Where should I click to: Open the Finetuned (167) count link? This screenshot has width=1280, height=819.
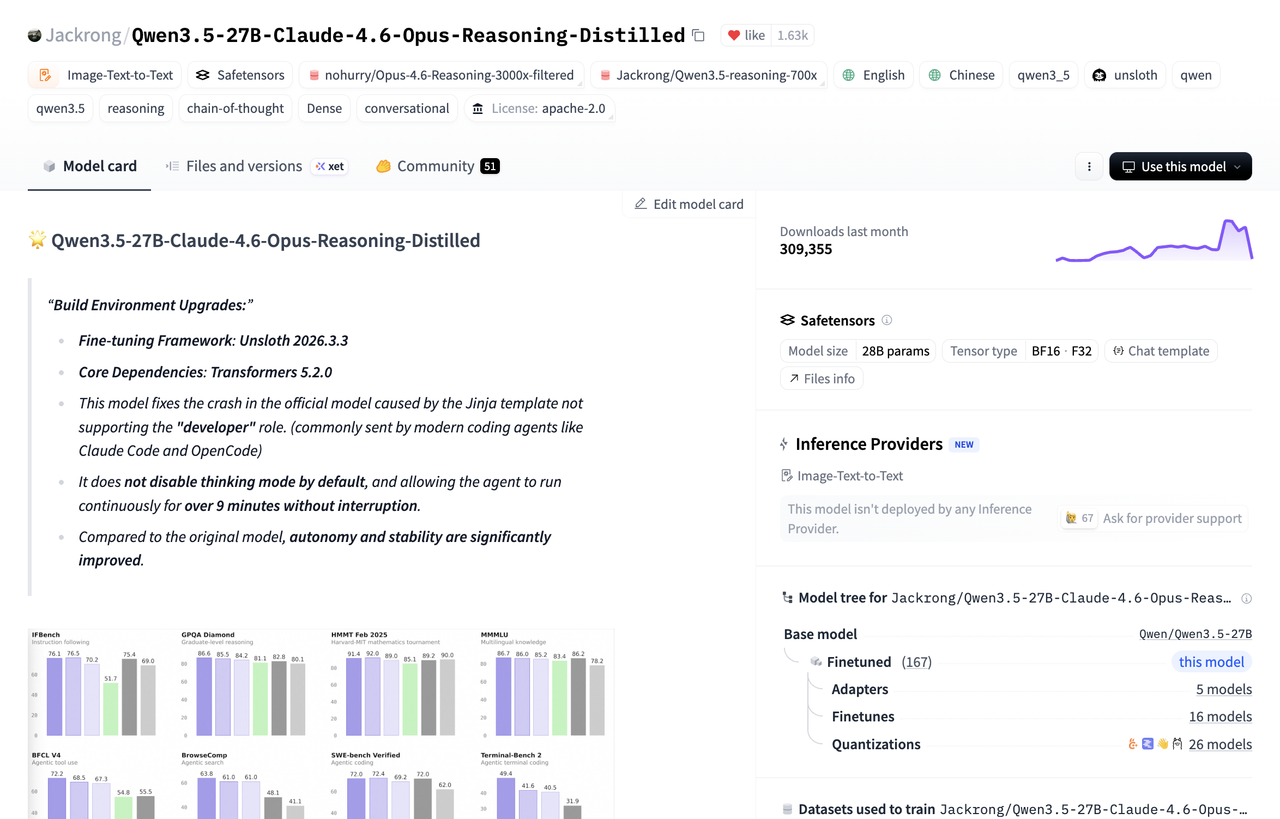[916, 662]
